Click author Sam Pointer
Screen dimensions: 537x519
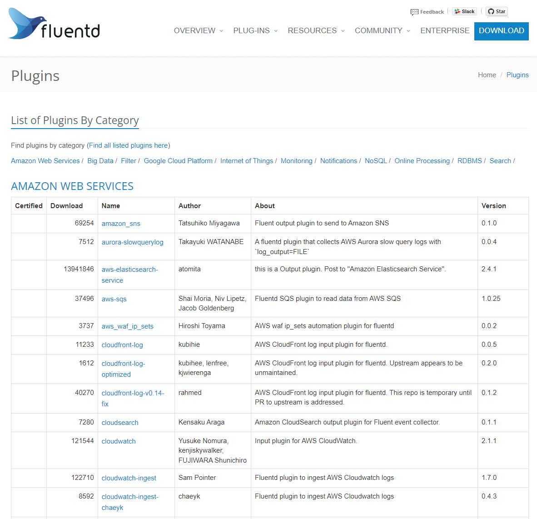(197, 478)
